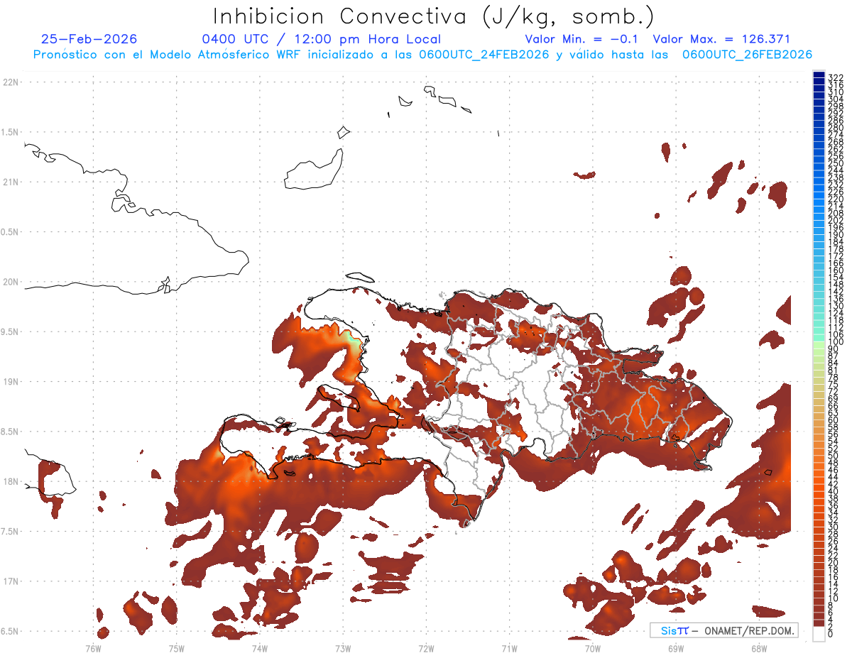Click the '322' colorbar label
Screen dimensions: 852x658
(836, 78)
